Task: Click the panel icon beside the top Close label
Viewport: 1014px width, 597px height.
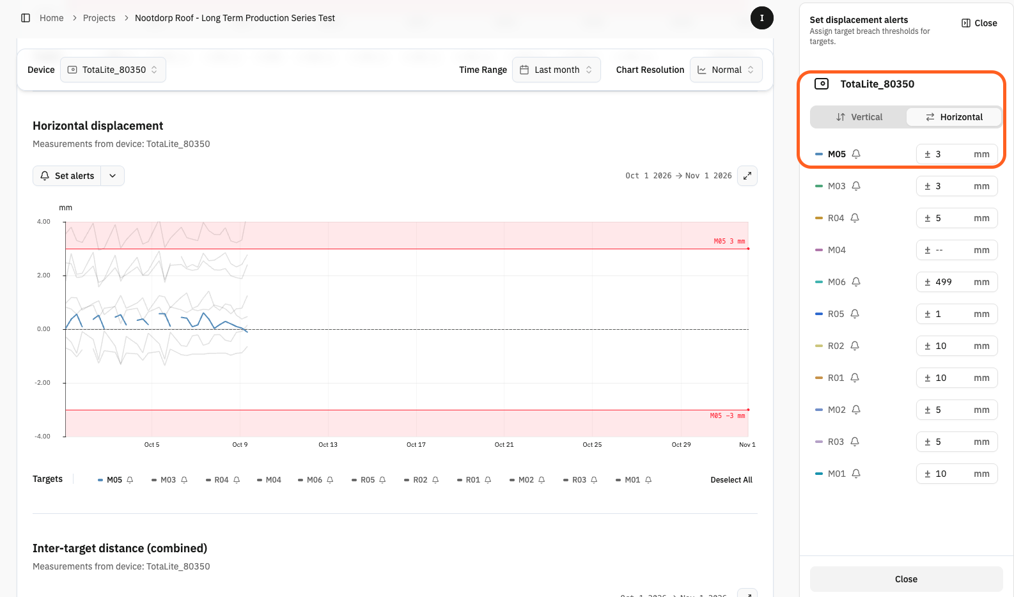Action: pyautogui.click(x=965, y=23)
